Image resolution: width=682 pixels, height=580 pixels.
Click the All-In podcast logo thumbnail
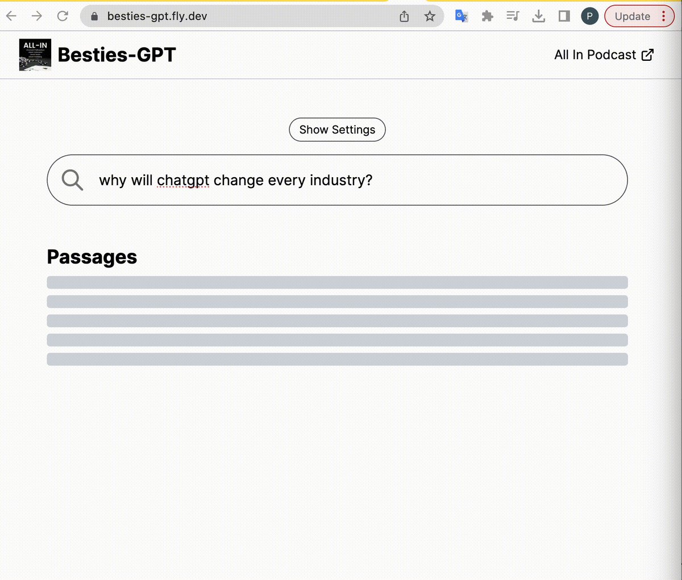pyautogui.click(x=35, y=55)
